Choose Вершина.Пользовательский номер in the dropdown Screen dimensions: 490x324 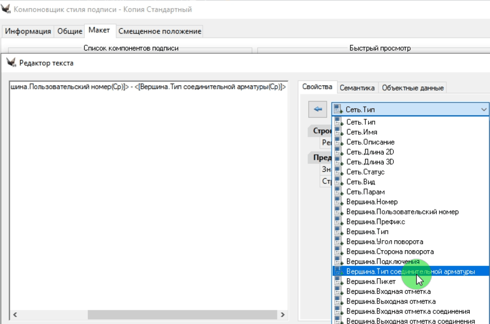(402, 212)
